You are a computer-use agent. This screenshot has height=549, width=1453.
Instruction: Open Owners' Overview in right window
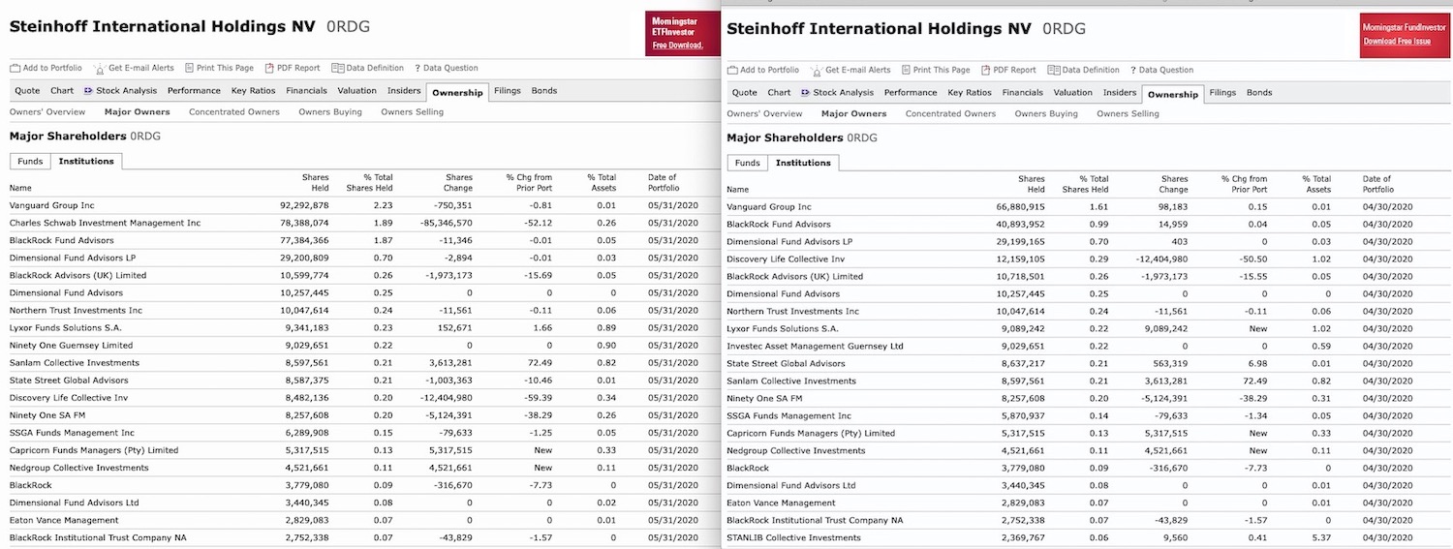click(764, 114)
